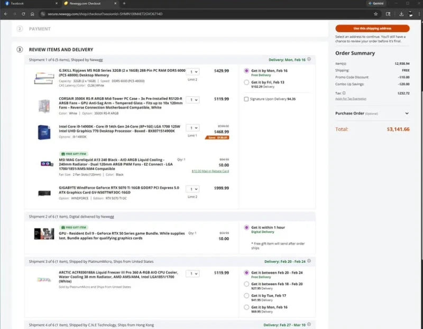Screen dimensions: 423x329
Task: Click the browser forward arrow
Action: [x=15, y=14]
